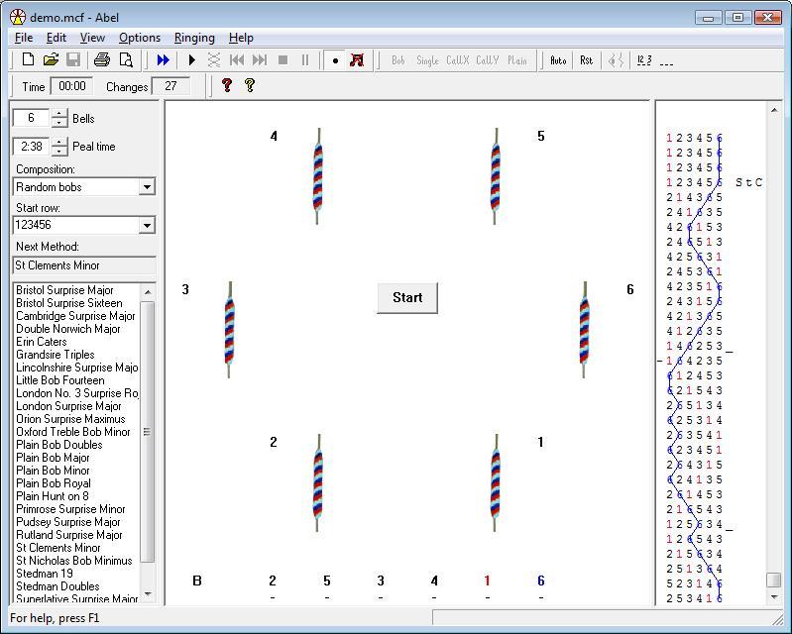
Task: Click method list scroll down arrow
Action: click(x=147, y=594)
